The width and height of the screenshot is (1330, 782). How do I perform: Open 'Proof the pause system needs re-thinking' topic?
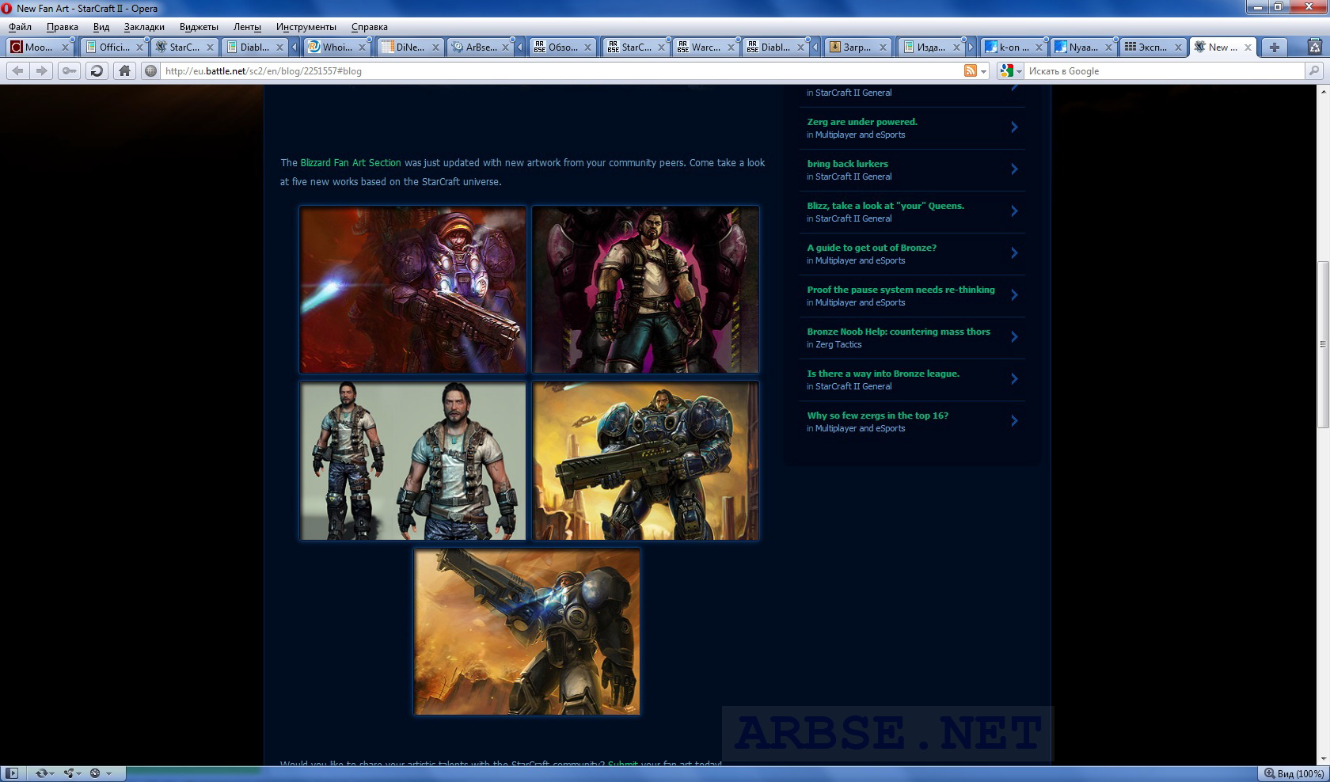(x=901, y=290)
